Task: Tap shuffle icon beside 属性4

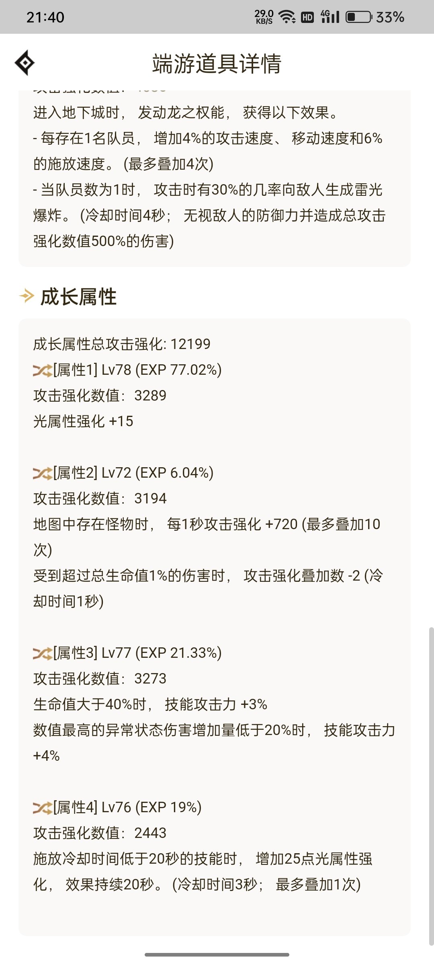Action: pos(43,808)
